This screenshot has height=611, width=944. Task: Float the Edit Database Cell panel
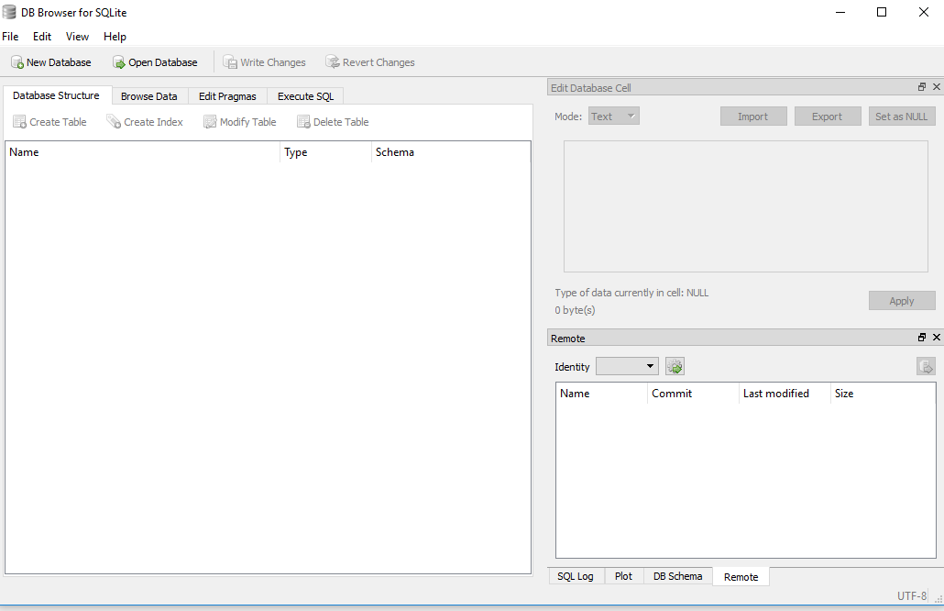922,87
